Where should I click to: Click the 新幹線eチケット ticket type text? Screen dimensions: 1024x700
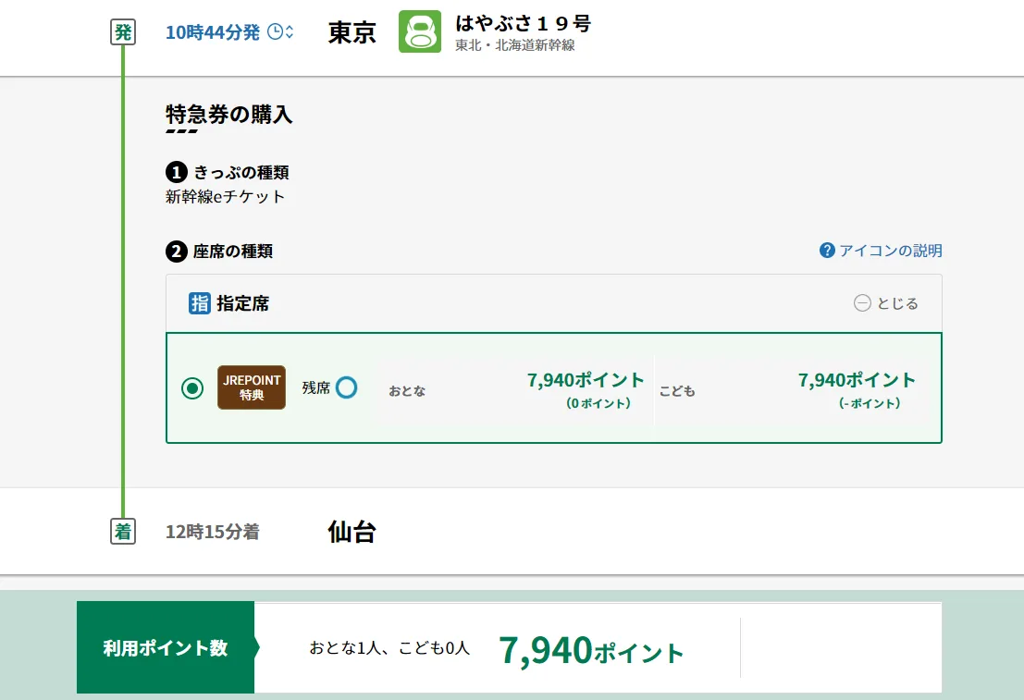click(226, 197)
